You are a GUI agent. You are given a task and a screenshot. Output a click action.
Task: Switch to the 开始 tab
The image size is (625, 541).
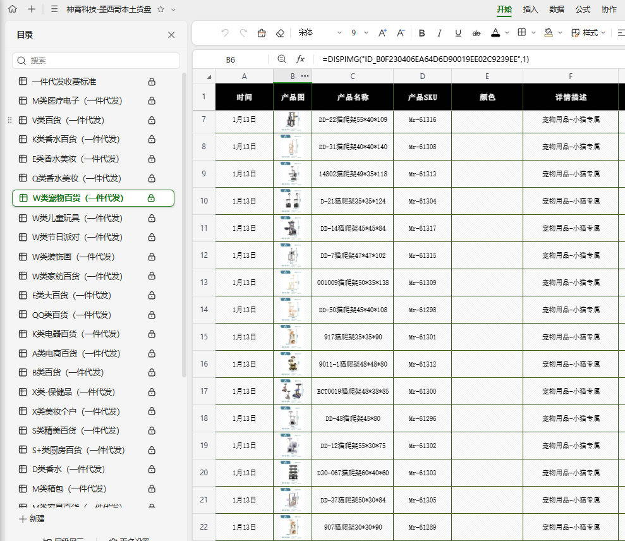coord(504,9)
